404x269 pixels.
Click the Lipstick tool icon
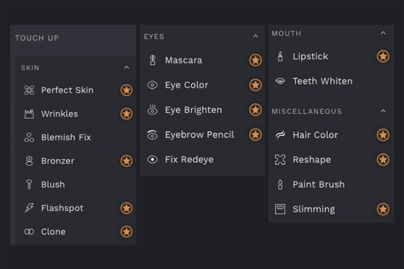pyautogui.click(x=280, y=56)
